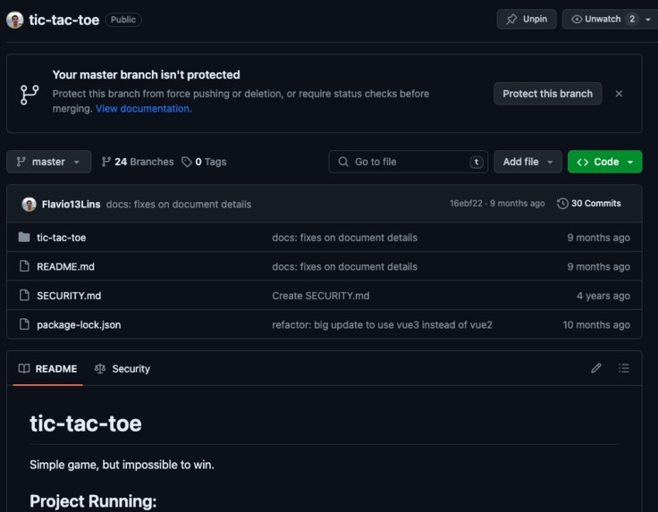Click Flavio13Lins avatar in commit row

pos(29,205)
